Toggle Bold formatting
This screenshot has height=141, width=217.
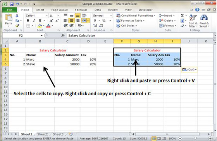[28, 21]
